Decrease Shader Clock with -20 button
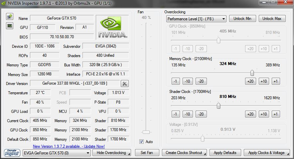The width and height of the screenshot is (294, 159). 201,114
